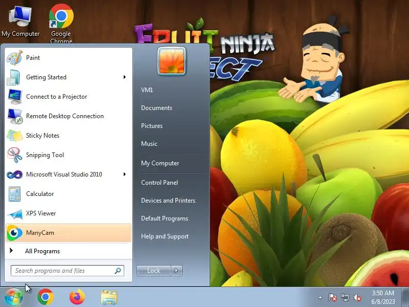
Task: Click All Programs label
Action: [42, 251]
